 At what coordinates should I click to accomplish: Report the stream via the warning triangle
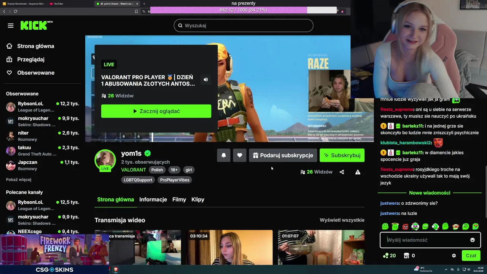pos(358,172)
